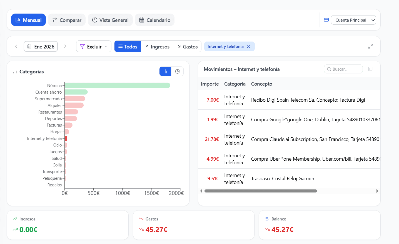
Task: Click the Nómina green bar in chart
Action: click(118, 85)
